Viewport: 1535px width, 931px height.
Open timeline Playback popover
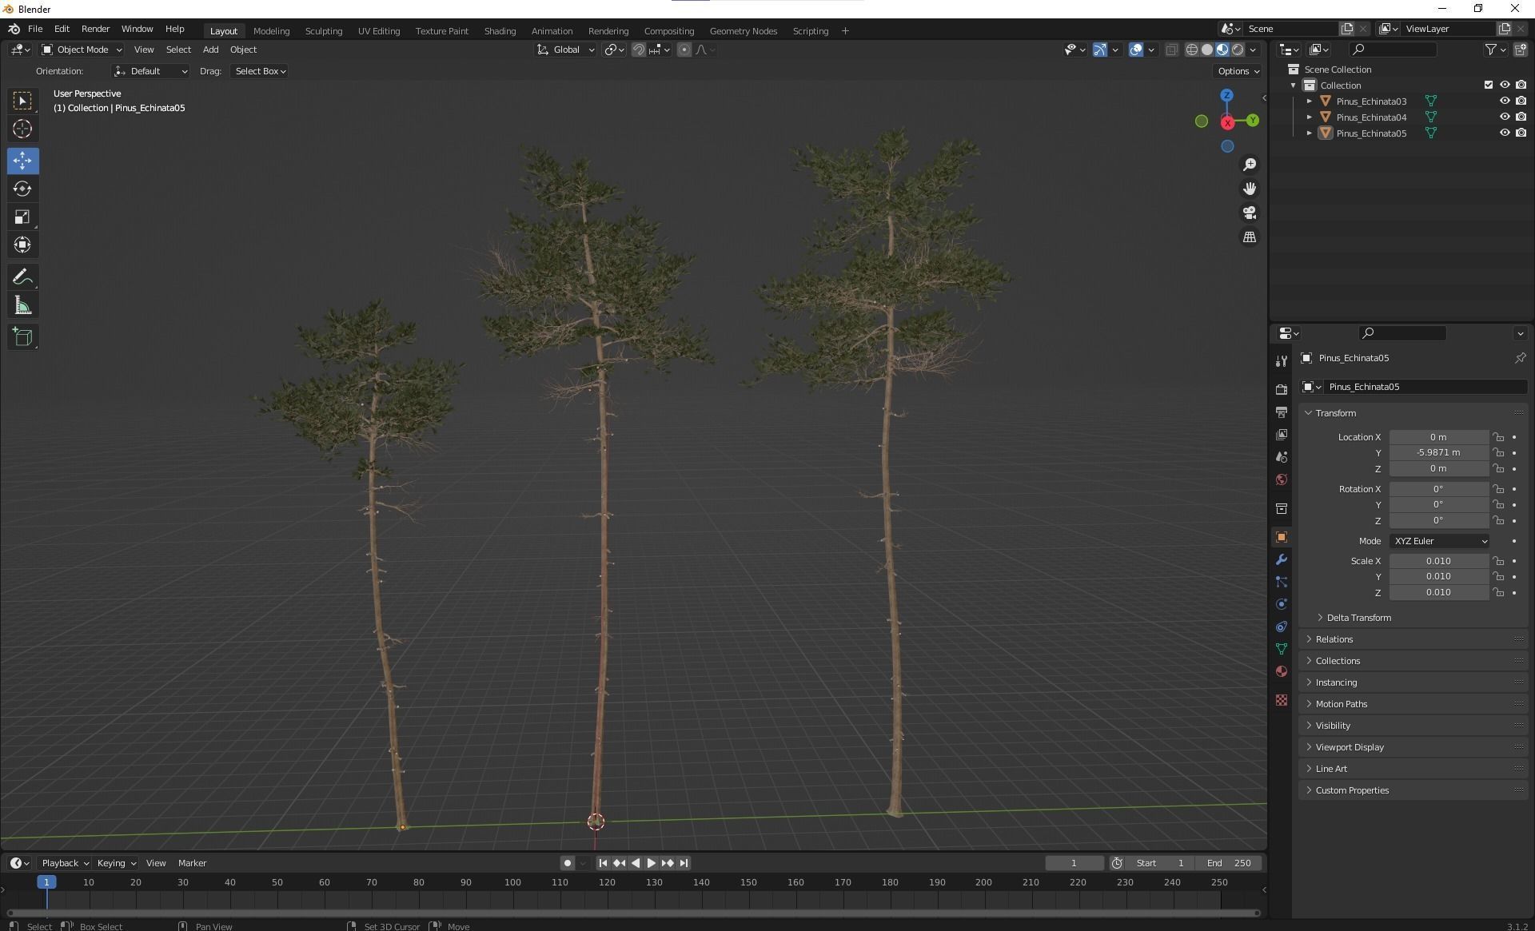coord(65,863)
